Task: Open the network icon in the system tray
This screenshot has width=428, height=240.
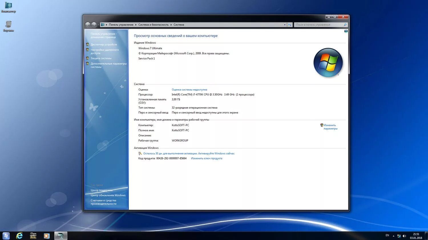Action: [399, 236]
